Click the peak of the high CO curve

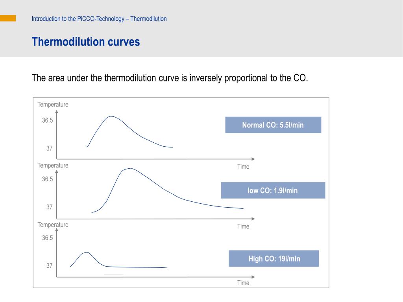point(87,252)
